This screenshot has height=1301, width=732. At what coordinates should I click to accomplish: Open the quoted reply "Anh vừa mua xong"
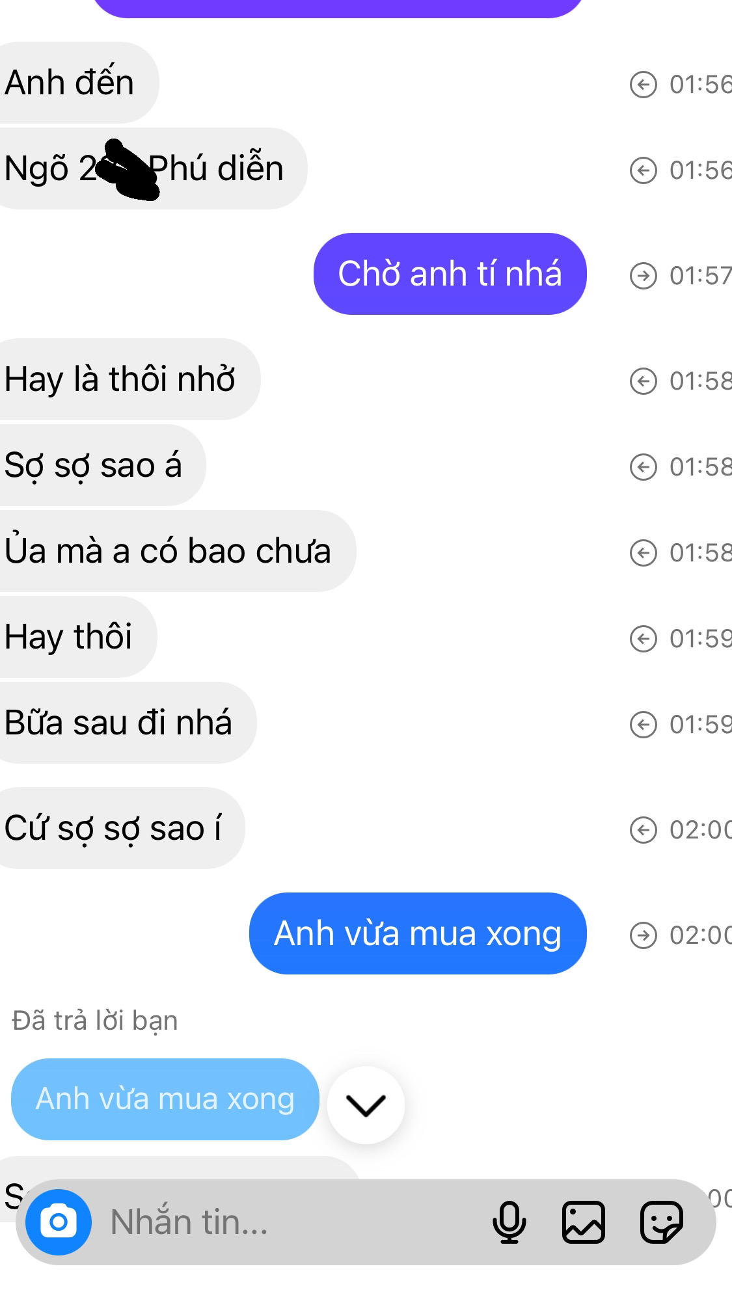[x=165, y=1099]
